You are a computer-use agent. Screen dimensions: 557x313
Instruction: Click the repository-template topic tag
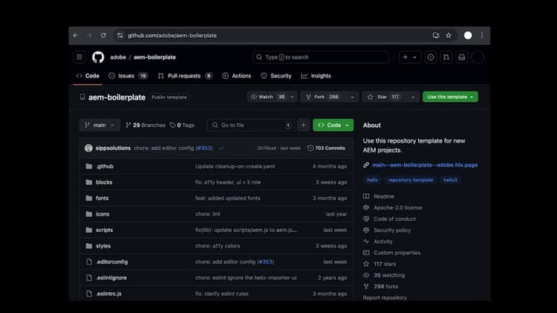[410, 180]
